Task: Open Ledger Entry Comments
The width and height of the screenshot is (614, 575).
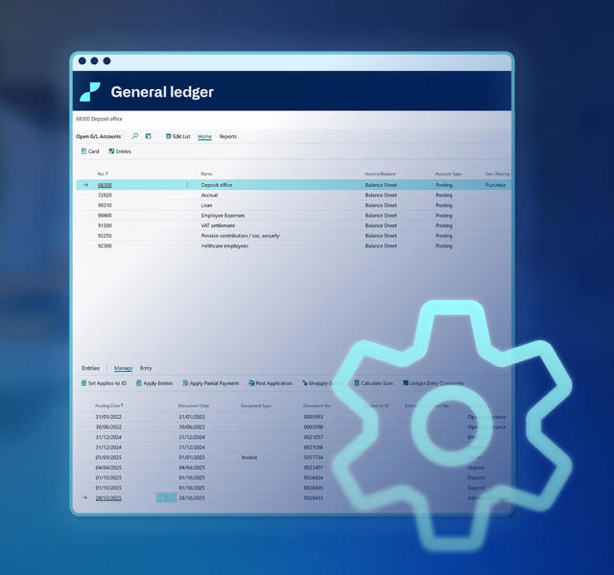Action: (433, 383)
